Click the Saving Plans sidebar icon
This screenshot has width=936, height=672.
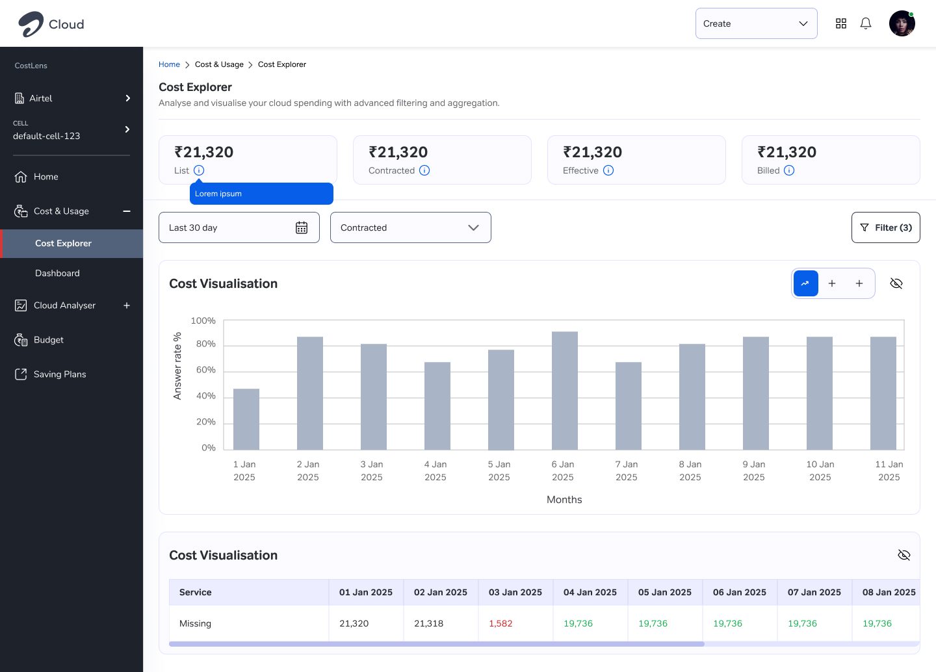(x=21, y=374)
